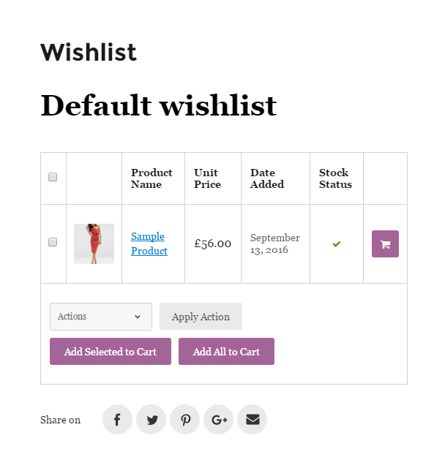Add Sample Product to cart icon
This screenshot has width=445, height=468.
pos(385,244)
